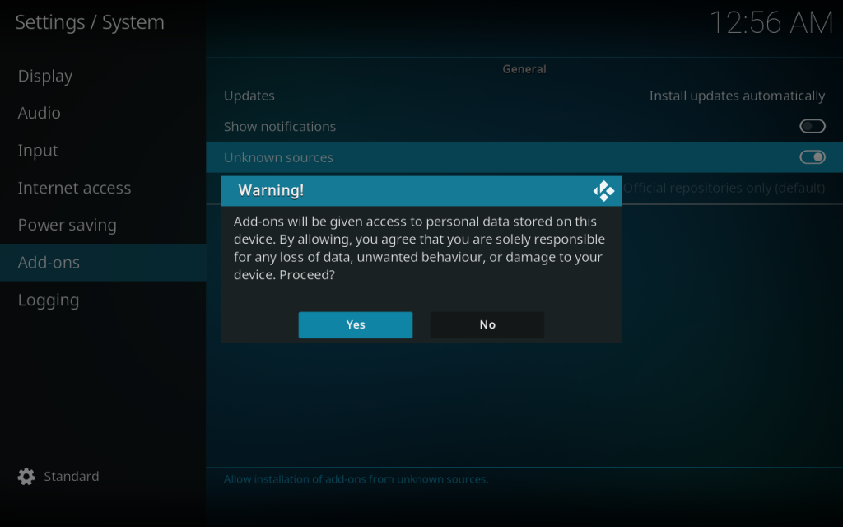Screen dimensions: 843x527
Task: Toggle the Show notifications switch
Action: point(812,126)
